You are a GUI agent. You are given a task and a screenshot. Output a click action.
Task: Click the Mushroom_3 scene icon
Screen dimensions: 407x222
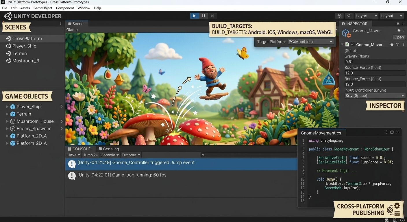(8, 61)
